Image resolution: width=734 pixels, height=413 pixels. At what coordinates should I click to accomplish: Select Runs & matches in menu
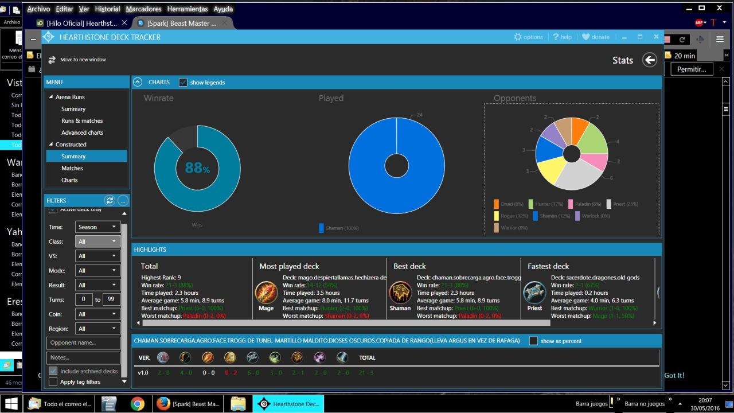click(x=82, y=121)
